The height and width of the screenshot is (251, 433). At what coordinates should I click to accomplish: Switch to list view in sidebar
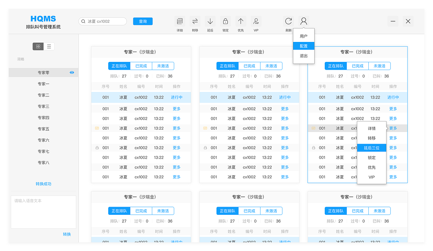(49, 46)
